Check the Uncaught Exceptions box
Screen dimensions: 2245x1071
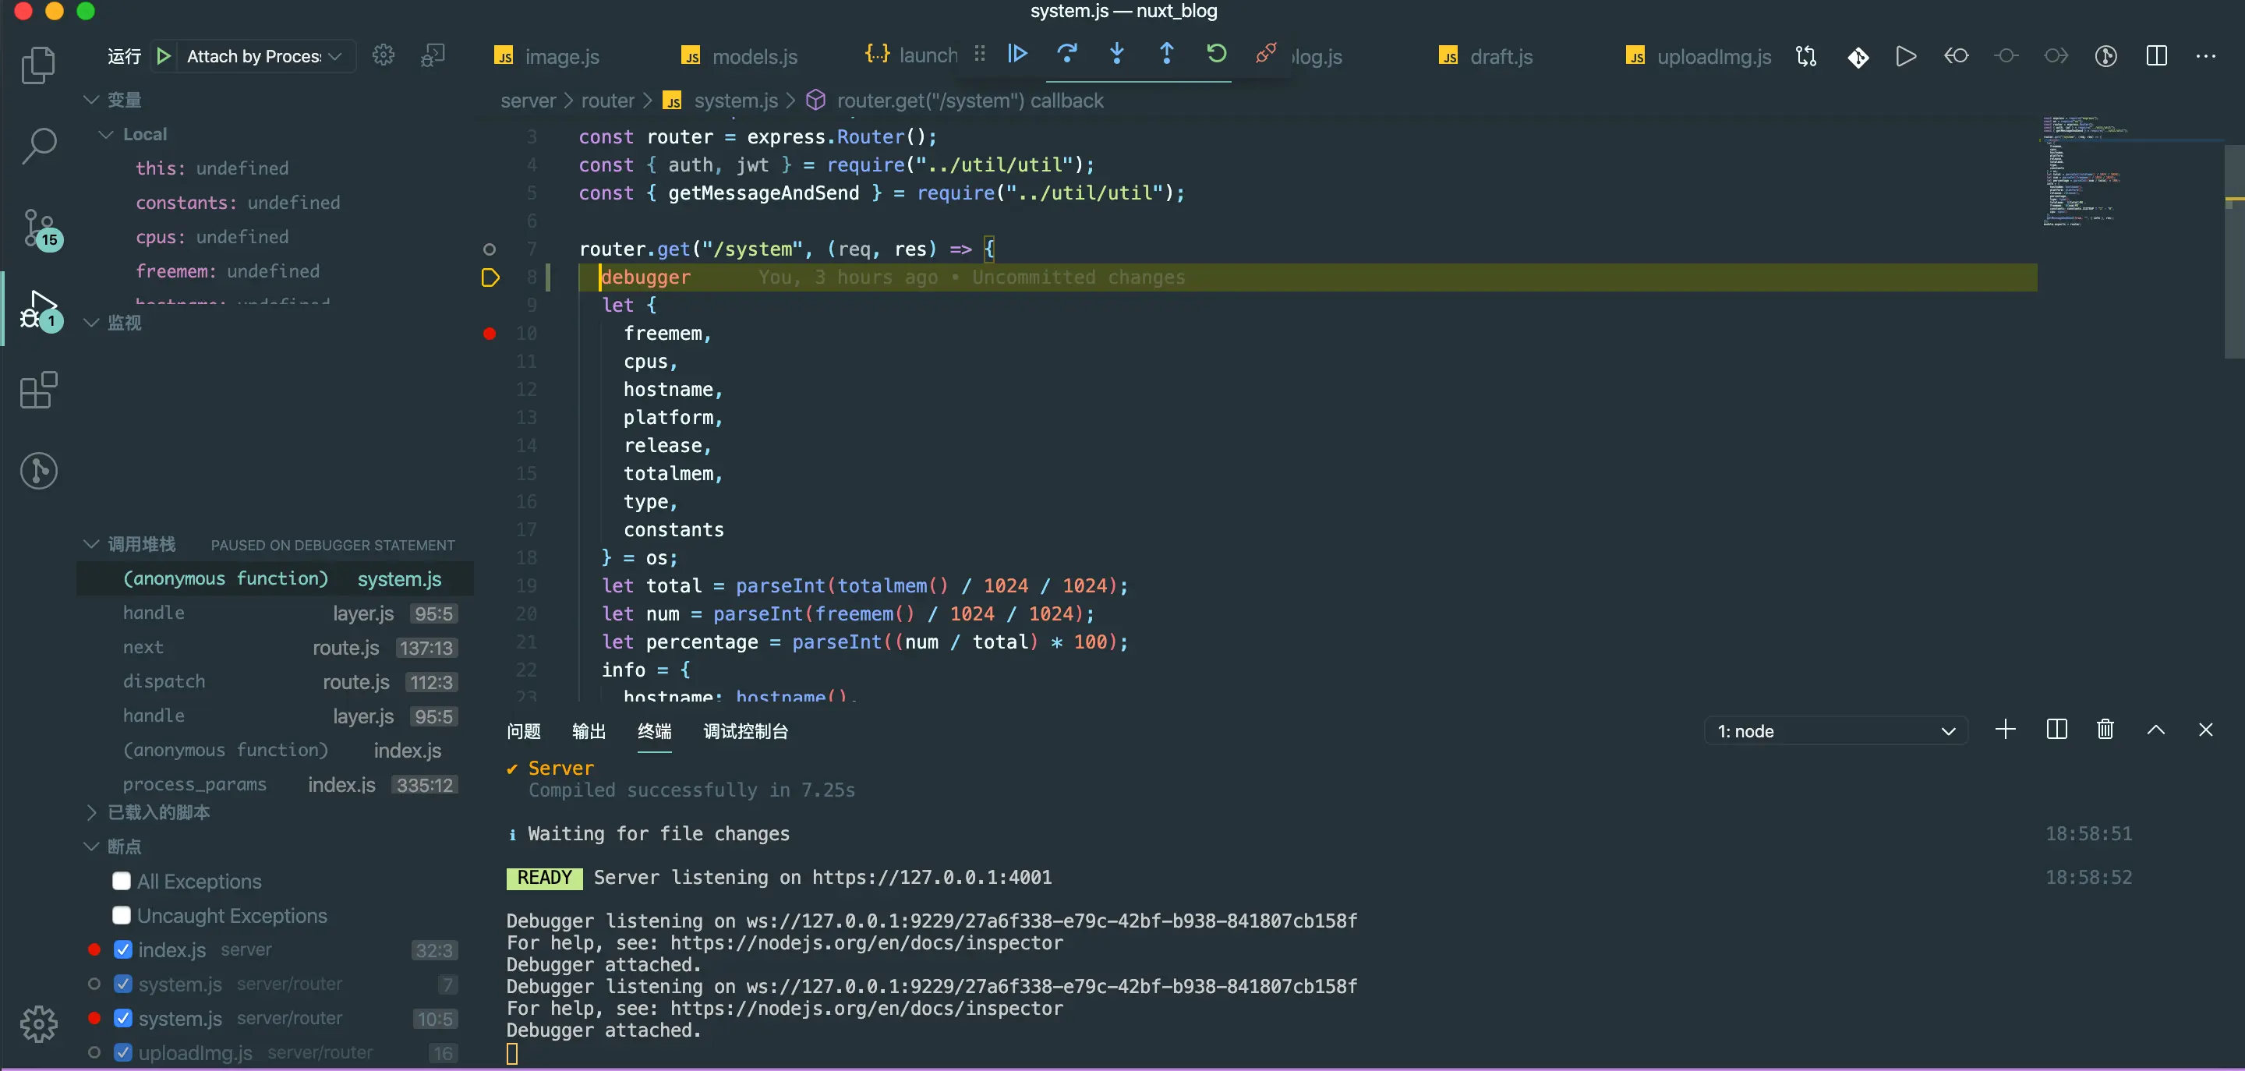click(122, 915)
